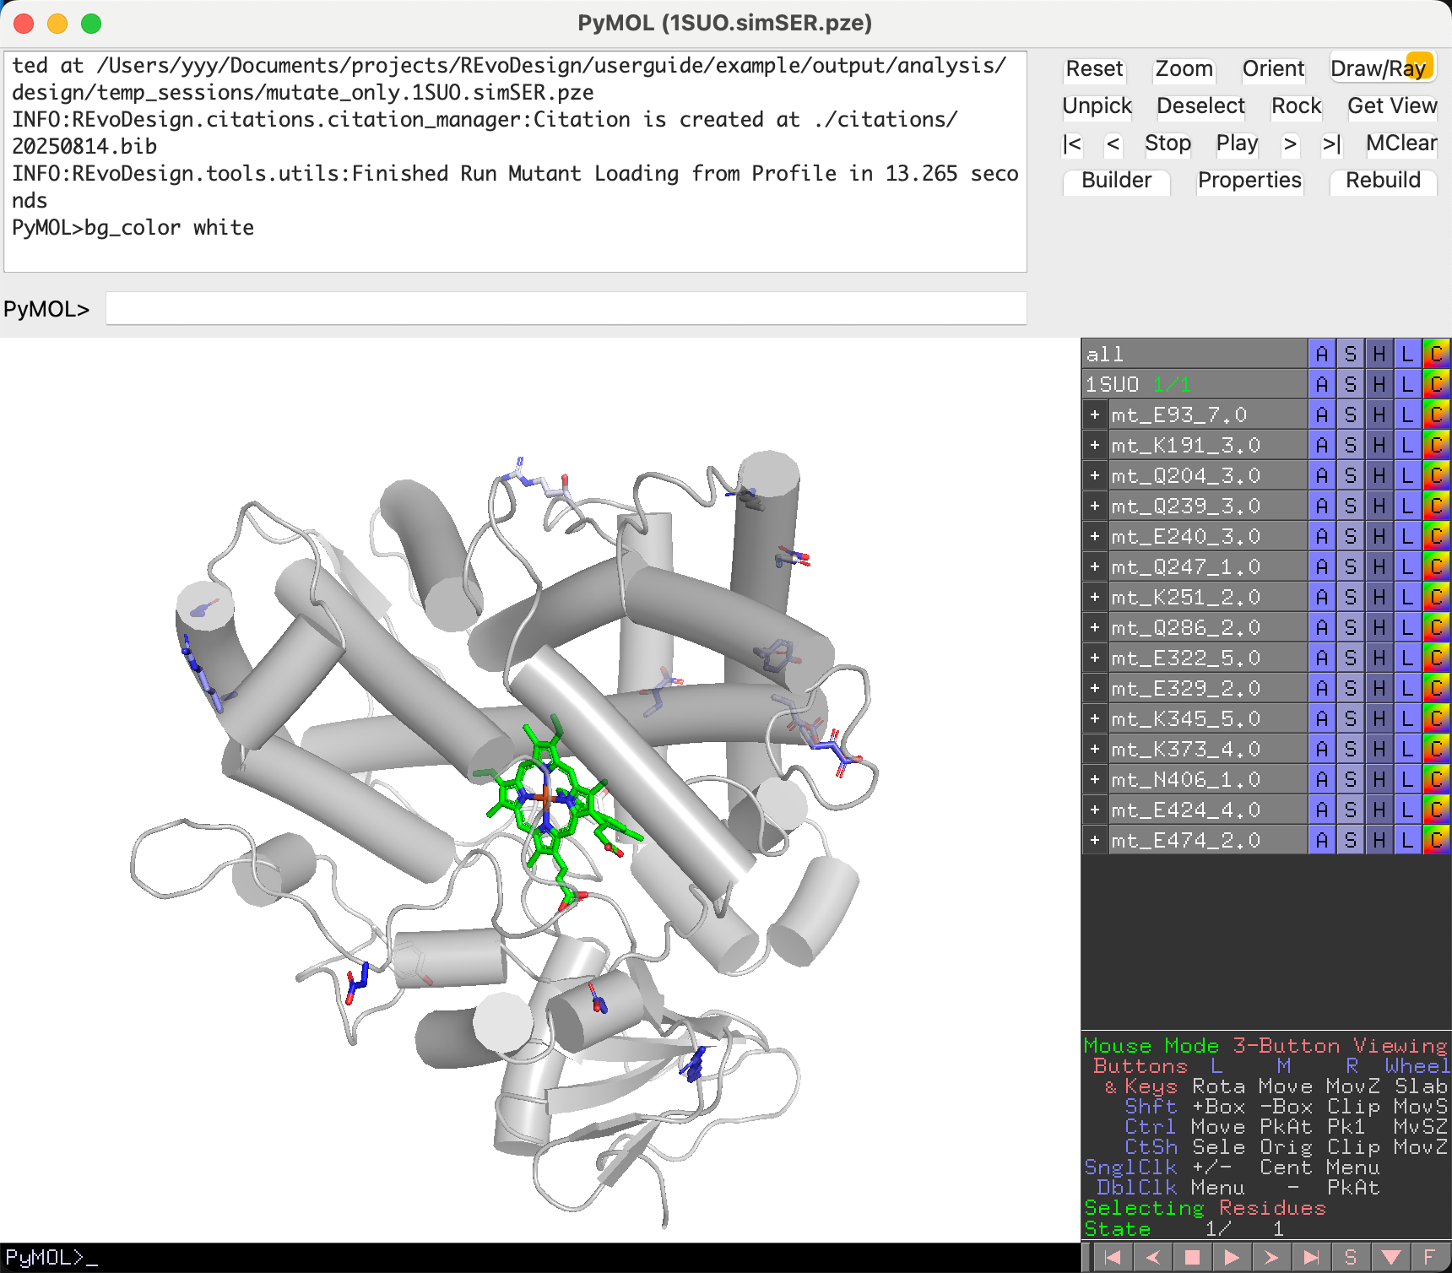Toggle visibility of group mt_E474_2.0

(1207, 840)
